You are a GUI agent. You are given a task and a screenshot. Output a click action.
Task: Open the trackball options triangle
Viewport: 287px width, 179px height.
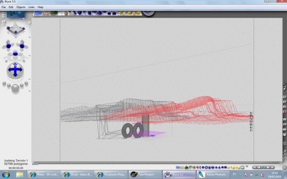30,79
